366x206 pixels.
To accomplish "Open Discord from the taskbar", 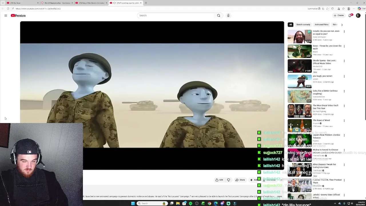I will click(x=222, y=203).
